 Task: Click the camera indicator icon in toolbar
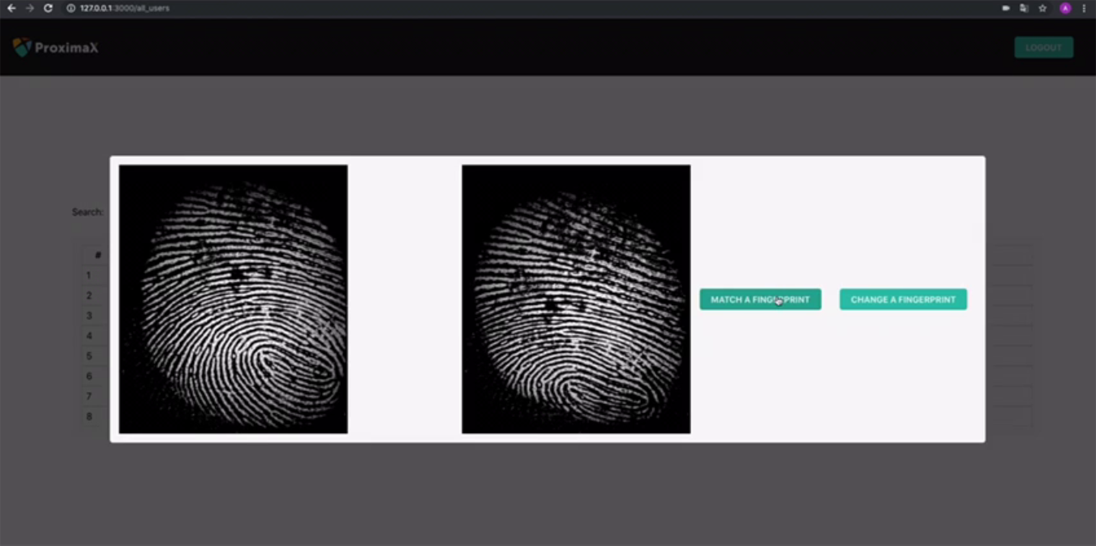(x=1006, y=8)
